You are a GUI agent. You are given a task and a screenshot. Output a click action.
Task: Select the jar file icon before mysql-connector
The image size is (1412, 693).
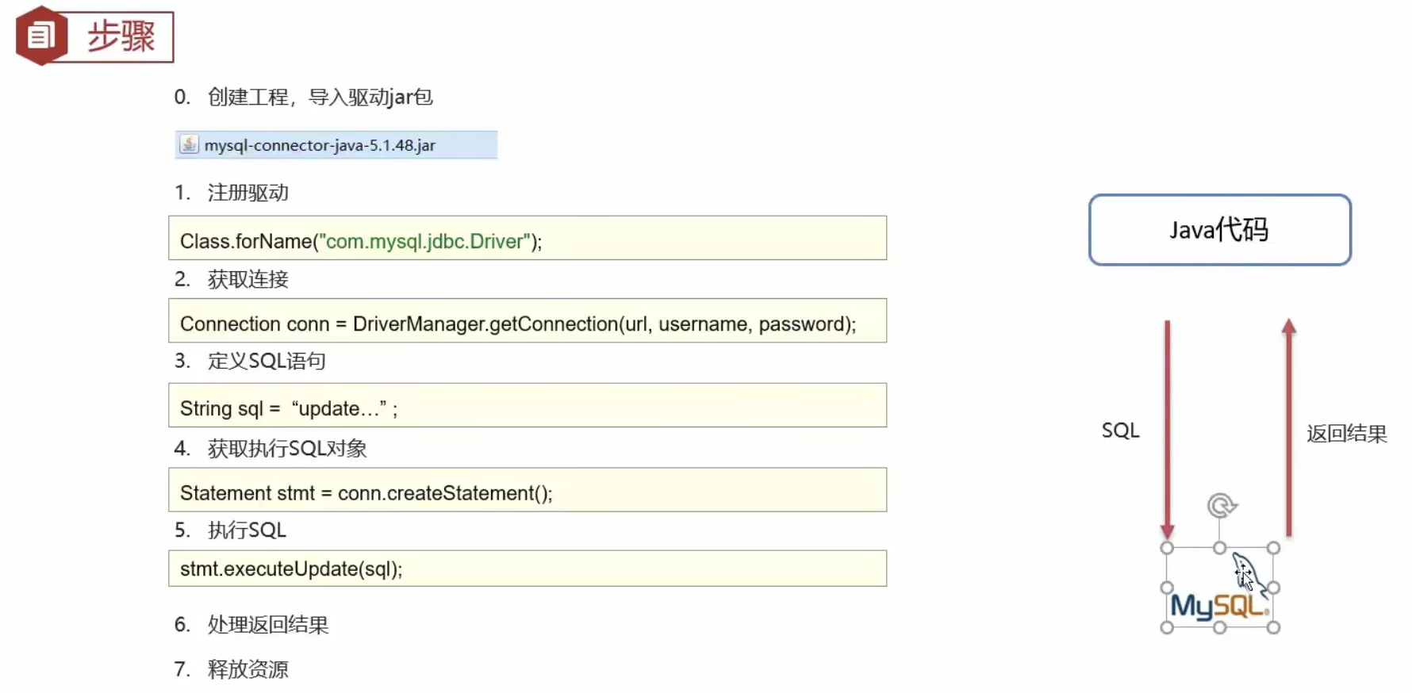point(189,144)
